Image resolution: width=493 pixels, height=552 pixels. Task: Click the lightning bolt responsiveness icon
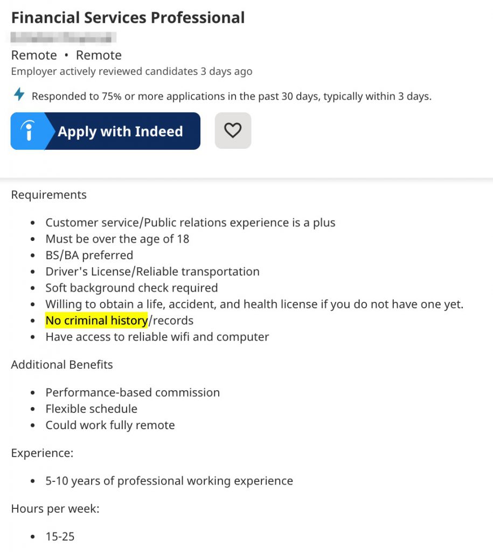tap(19, 94)
